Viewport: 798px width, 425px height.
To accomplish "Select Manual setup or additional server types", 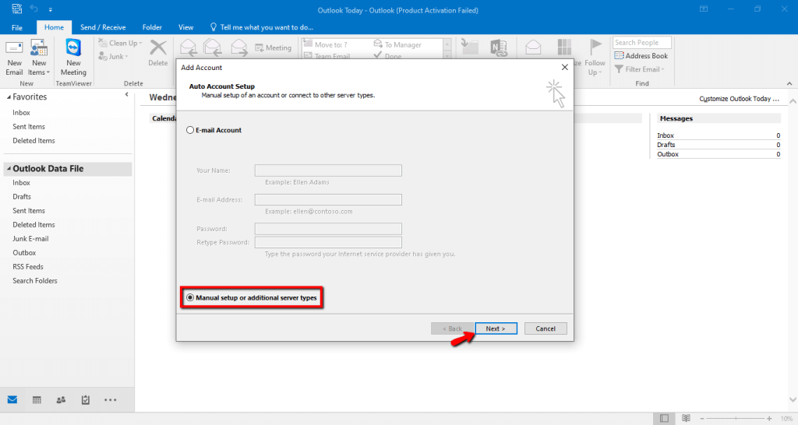I will click(190, 298).
